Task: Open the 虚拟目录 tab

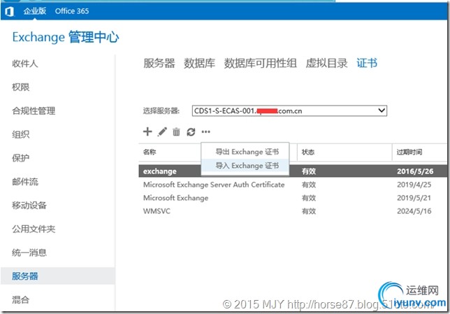Action: coord(326,63)
